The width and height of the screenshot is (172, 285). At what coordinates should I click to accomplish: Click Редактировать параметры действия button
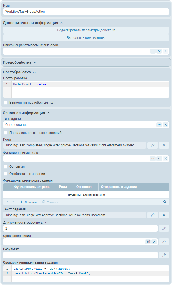86,30
